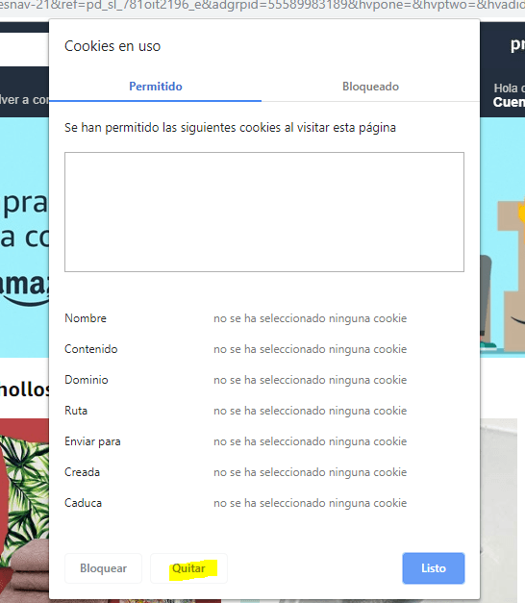Viewport: 525px width, 603px height.
Task: Click the cardboard boxes illustration in banner
Action: coord(510,275)
